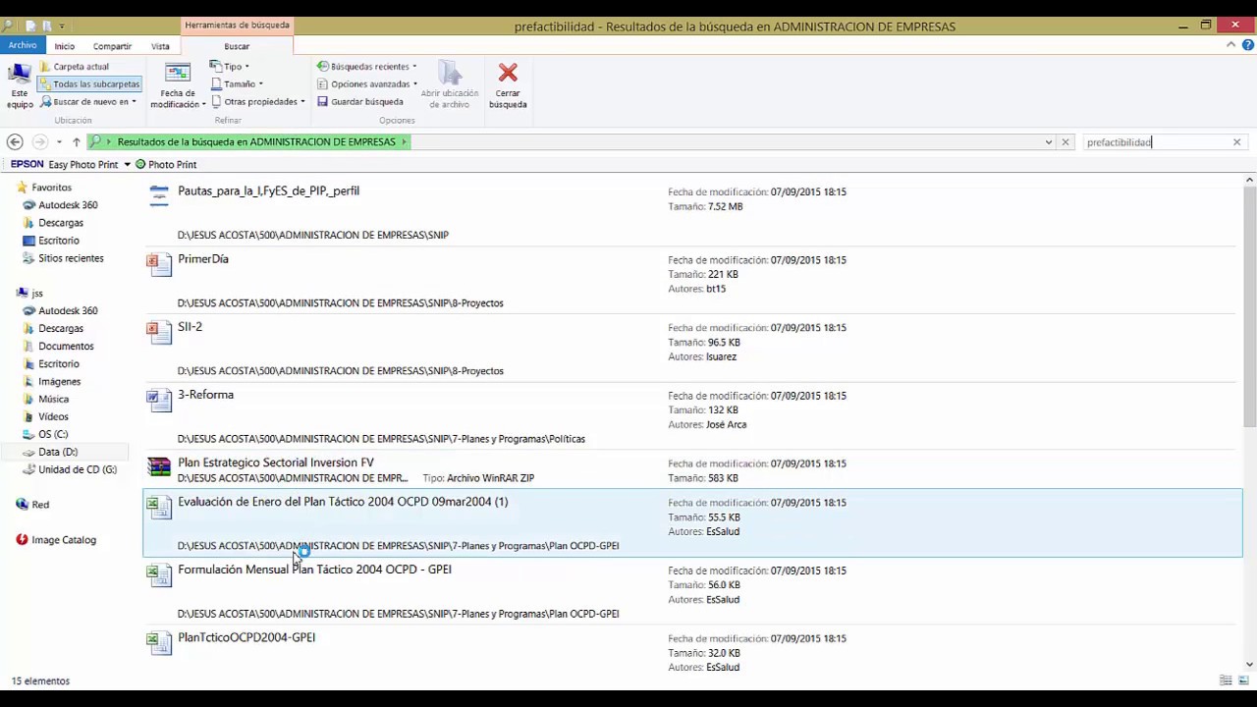
Task: Select the Carpeta actual search scope
Action: (x=75, y=67)
